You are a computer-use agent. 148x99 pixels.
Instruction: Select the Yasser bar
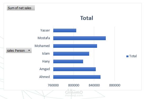[65, 30]
